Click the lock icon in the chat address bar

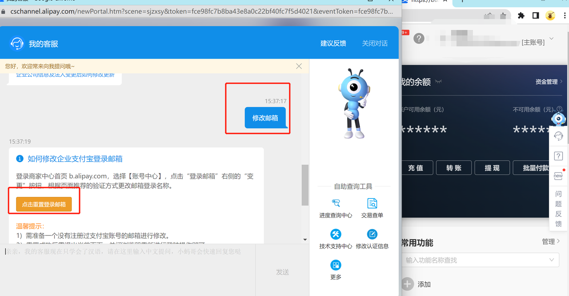click(x=4, y=12)
